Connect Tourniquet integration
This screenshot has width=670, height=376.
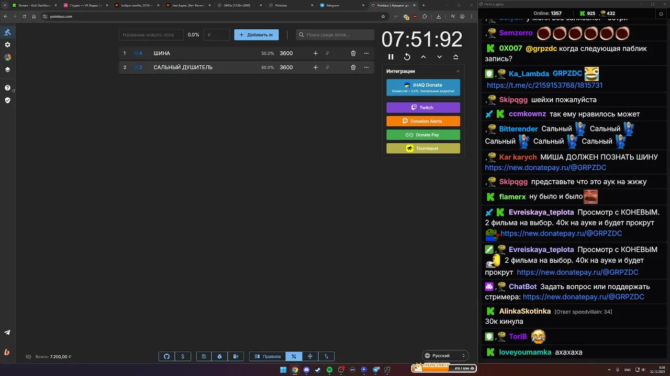423,148
